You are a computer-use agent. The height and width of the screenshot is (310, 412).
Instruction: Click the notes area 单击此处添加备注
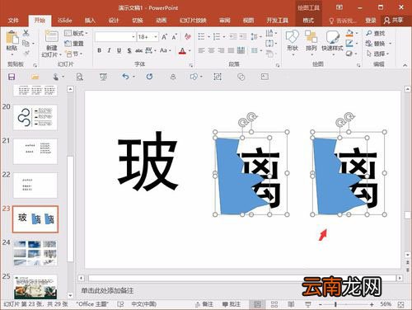coord(107,290)
